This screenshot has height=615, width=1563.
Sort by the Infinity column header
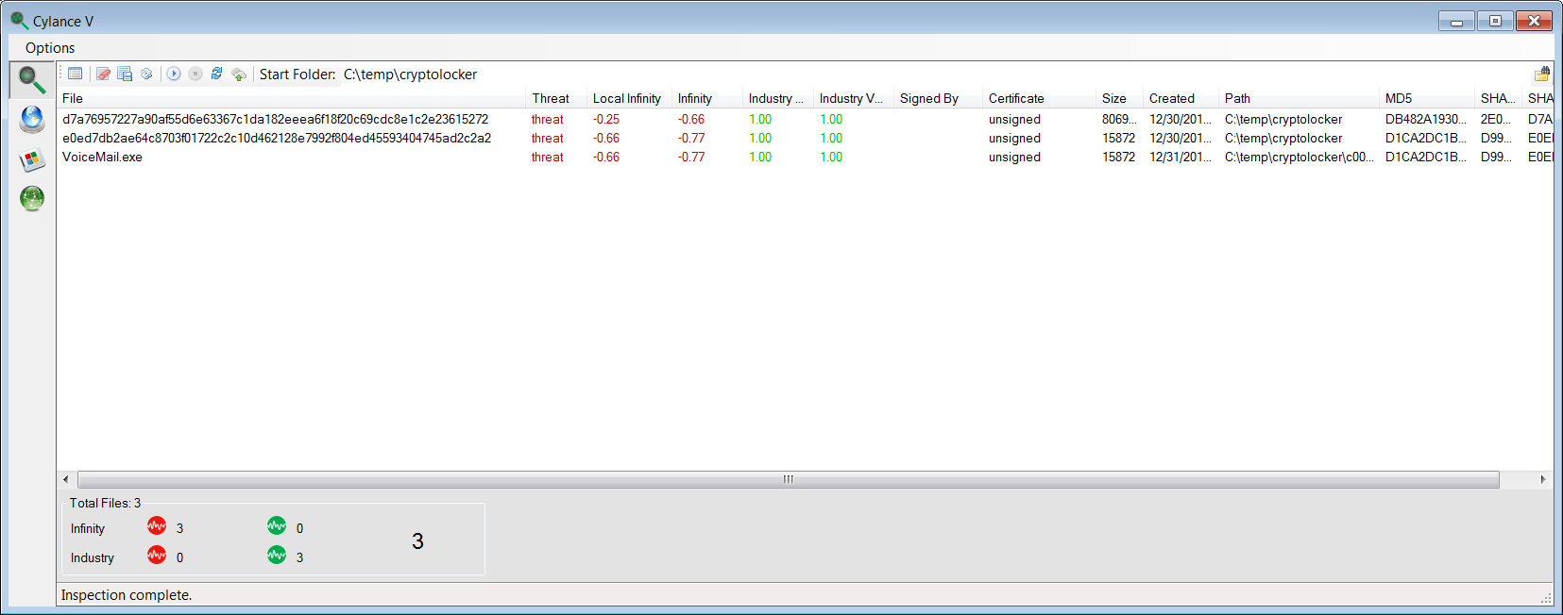pos(707,98)
